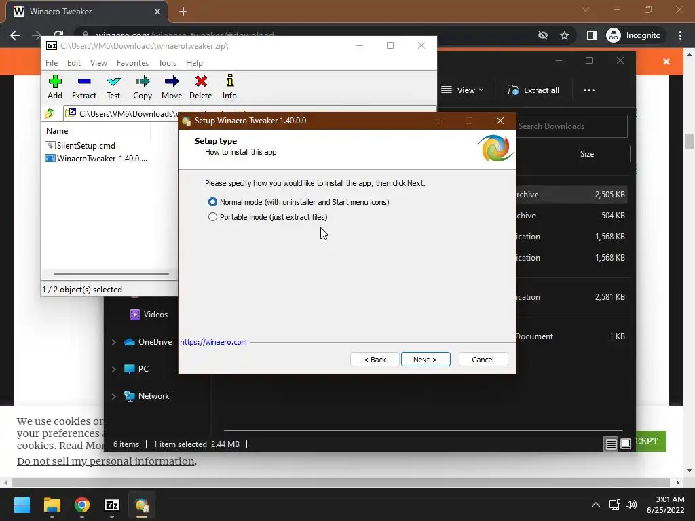Click the Document 1 KB row in Explorer

[x=571, y=336]
